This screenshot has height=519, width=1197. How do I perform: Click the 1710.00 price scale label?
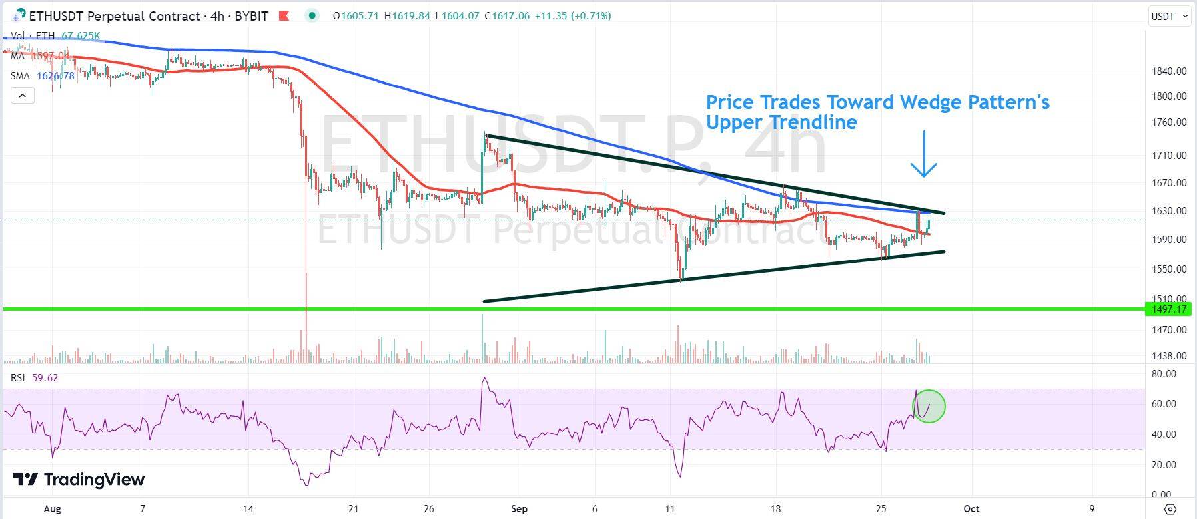(1168, 156)
